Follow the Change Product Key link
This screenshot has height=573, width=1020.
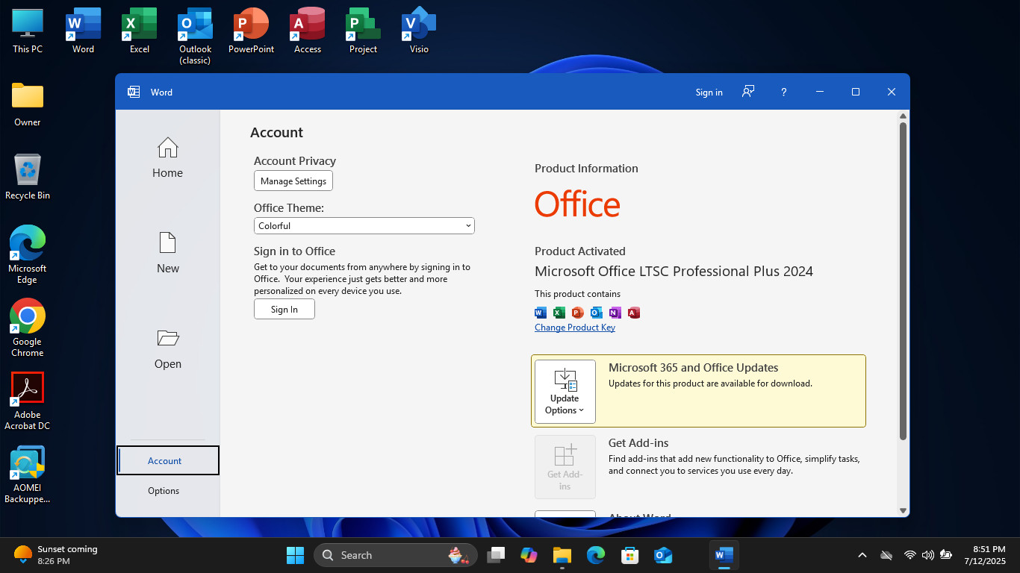[x=575, y=328]
